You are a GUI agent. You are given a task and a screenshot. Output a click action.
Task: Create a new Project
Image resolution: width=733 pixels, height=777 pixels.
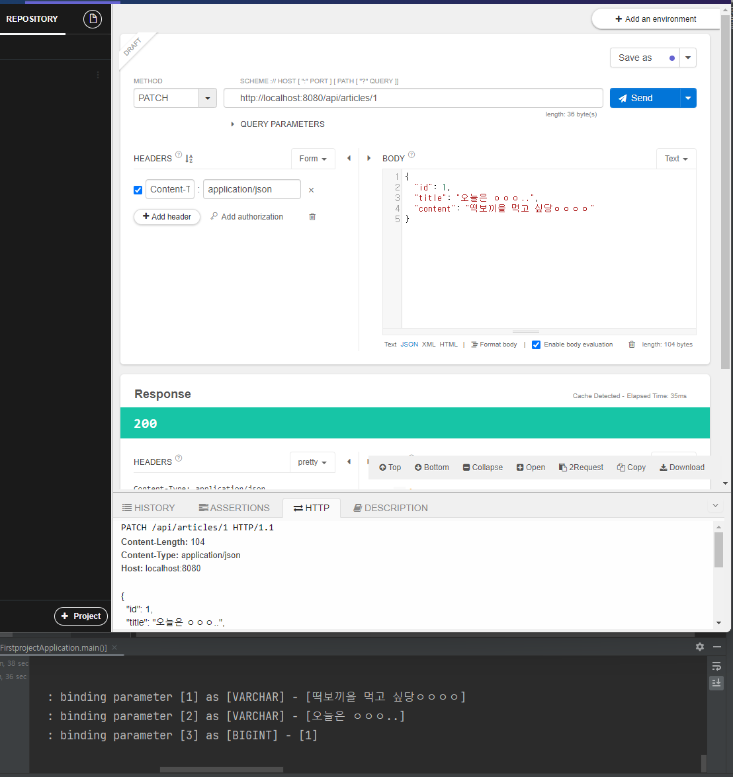[81, 616]
